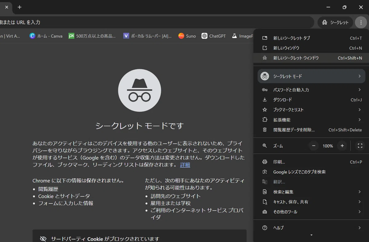The image size is (369, 242).
Task: Decrease zoom with the minus button
Action: click(x=313, y=146)
